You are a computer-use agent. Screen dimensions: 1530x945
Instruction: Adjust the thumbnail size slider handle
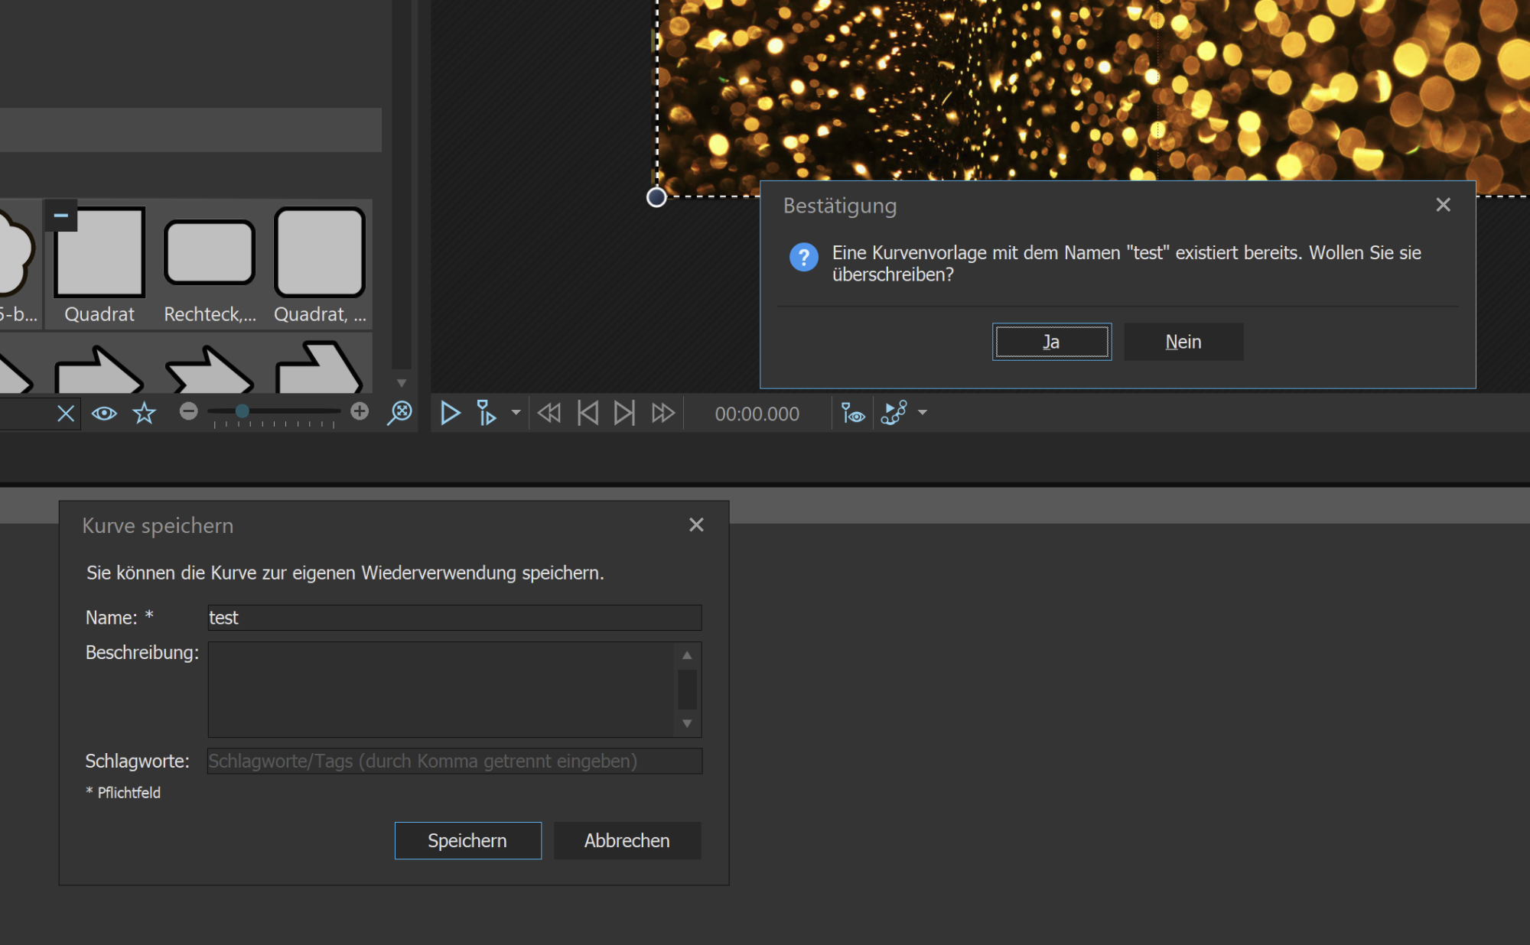click(x=242, y=411)
